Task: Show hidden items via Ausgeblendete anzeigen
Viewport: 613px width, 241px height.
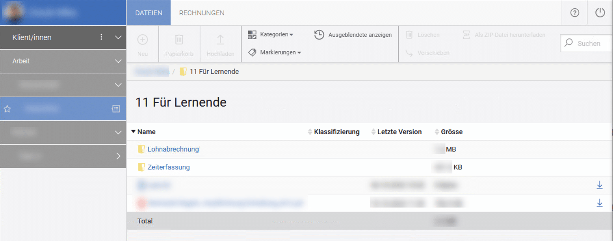Action: pos(353,35)
